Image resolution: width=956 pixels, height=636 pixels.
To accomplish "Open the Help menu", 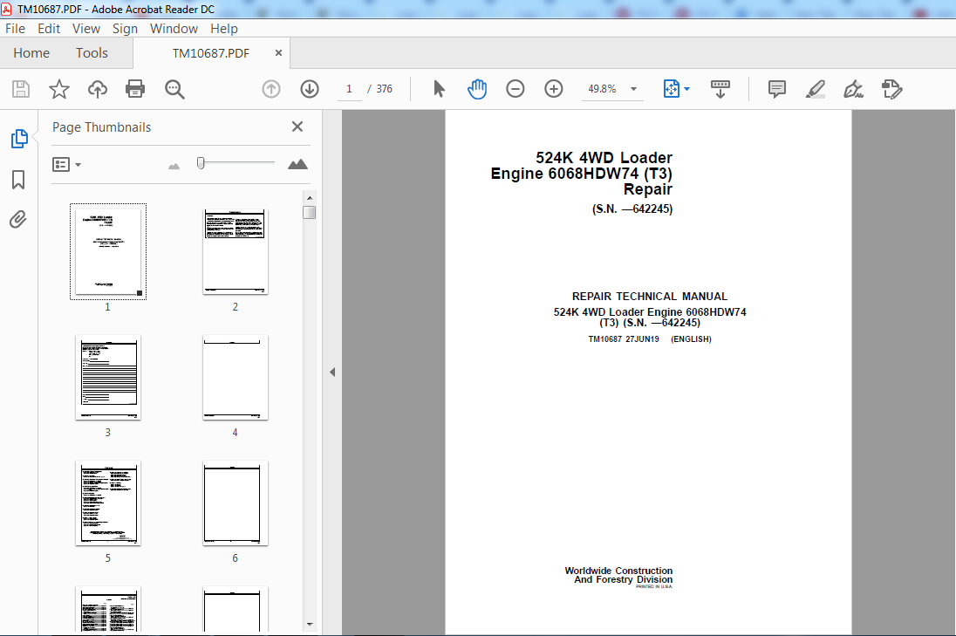I will [x=224, y=29].
